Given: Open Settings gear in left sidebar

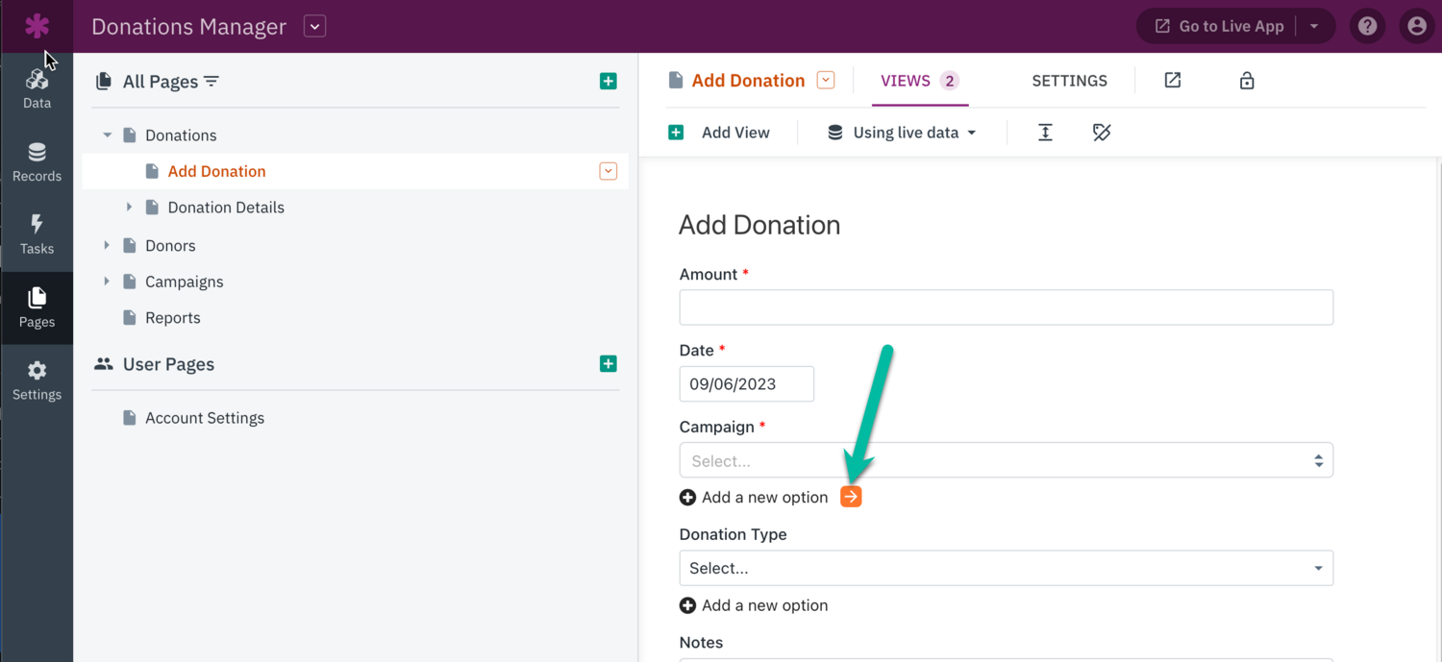Looking at the screenshot, I should point(37,380).
